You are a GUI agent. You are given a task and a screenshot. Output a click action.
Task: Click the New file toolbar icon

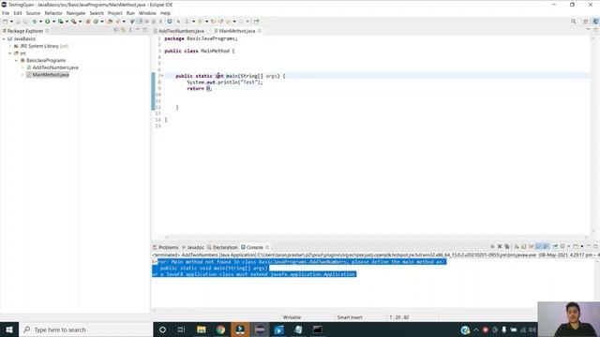[6, 22]
